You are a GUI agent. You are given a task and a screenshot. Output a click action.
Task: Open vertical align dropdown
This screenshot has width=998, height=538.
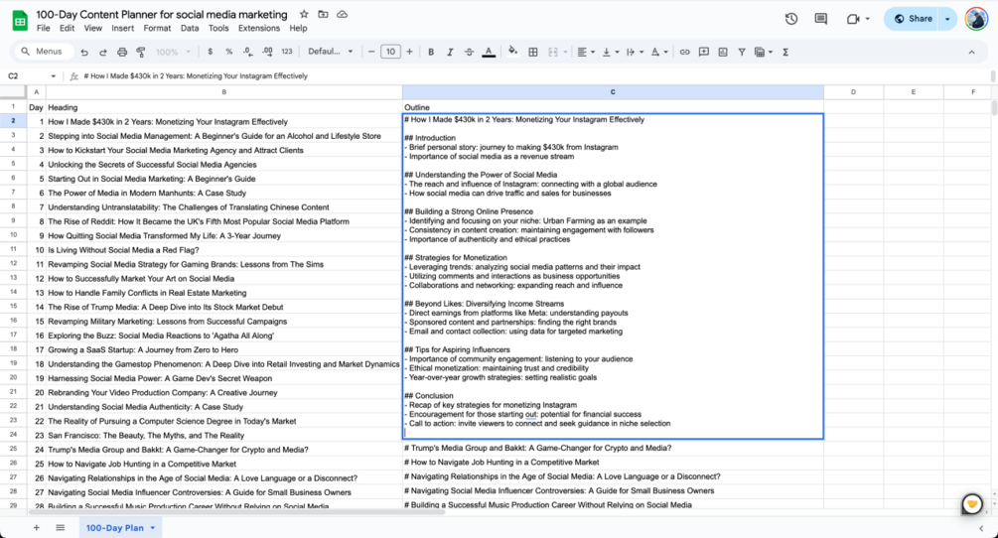click(609, 53)
